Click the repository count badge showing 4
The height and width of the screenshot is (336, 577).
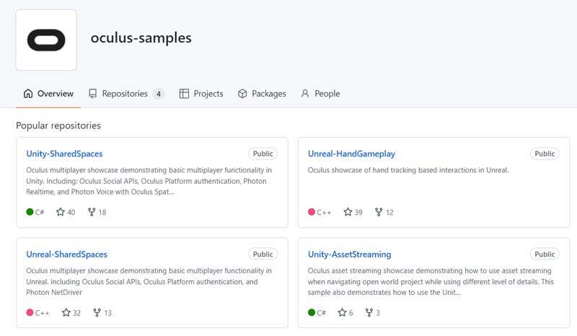(x=159, y=94)
